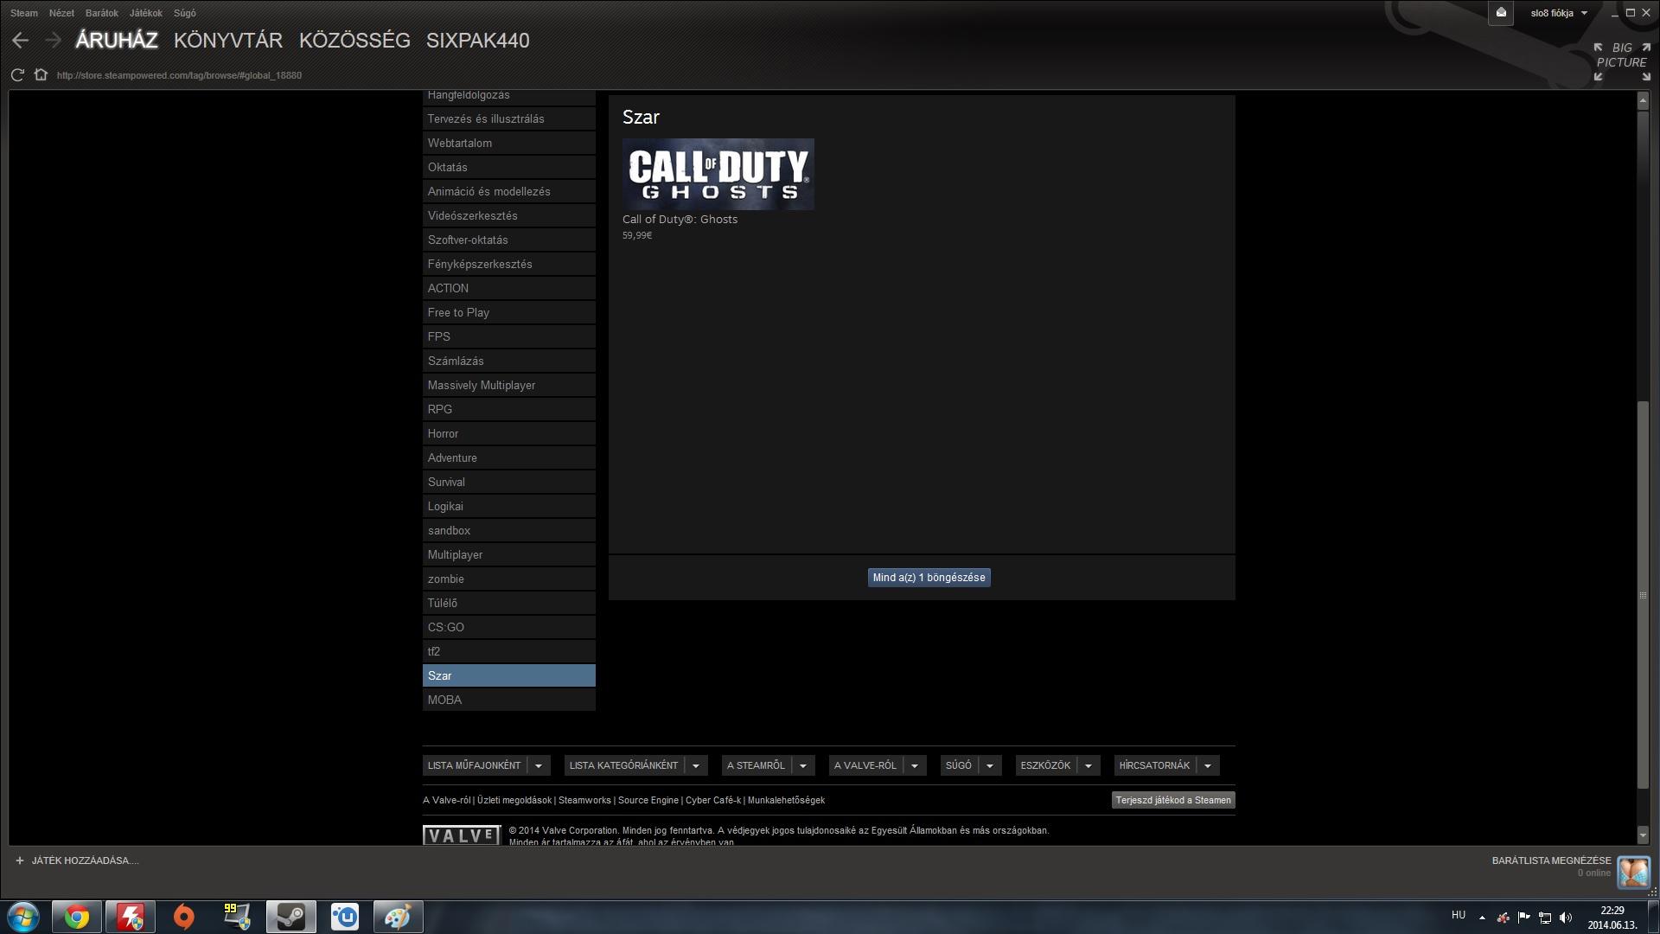This screenshot has height=934, width=1660.
Task: Click the volume speaker tray icon
Action: pos(1566,918)
